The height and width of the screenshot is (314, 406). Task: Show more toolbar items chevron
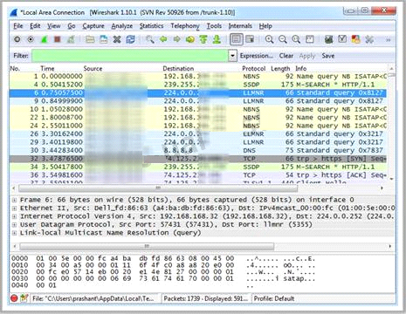pyautogui.click(x=388, y=40)
